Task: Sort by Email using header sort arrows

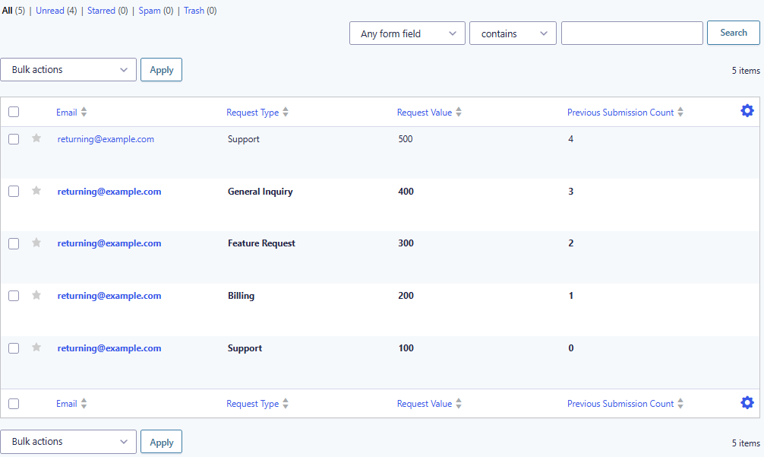Action: (x=84, y=113)
